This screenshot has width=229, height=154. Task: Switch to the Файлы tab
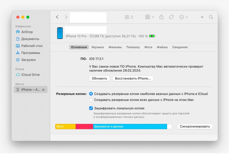click(x=162, y=47)
